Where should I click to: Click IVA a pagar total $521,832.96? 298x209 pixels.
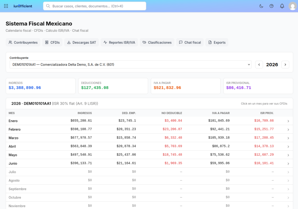tap(167, 88)
